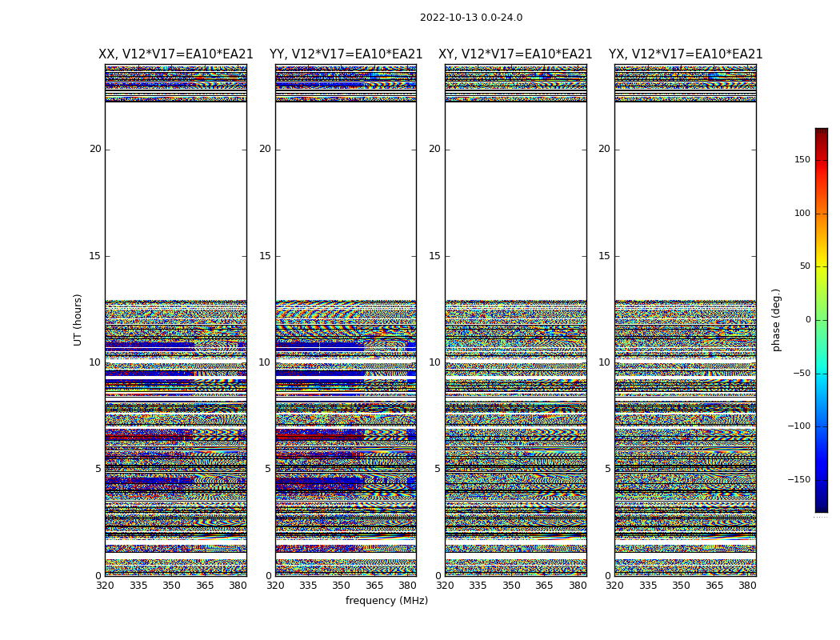Click the XY panel y-axis tick 5
Screen dimensions: 840x640
pos(438,469)
